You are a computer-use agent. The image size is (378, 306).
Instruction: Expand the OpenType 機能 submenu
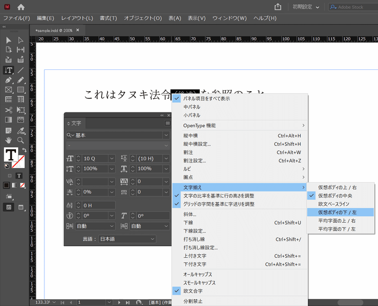coord(240,126)
